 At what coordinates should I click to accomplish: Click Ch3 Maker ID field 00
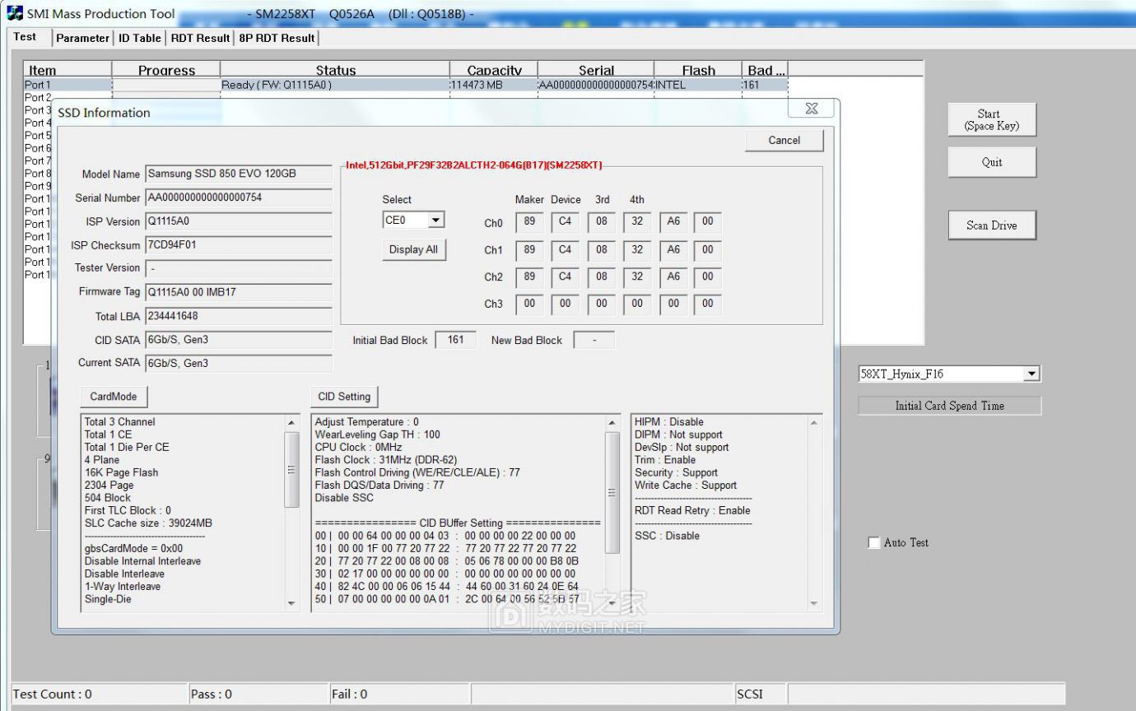click(529, 304)
